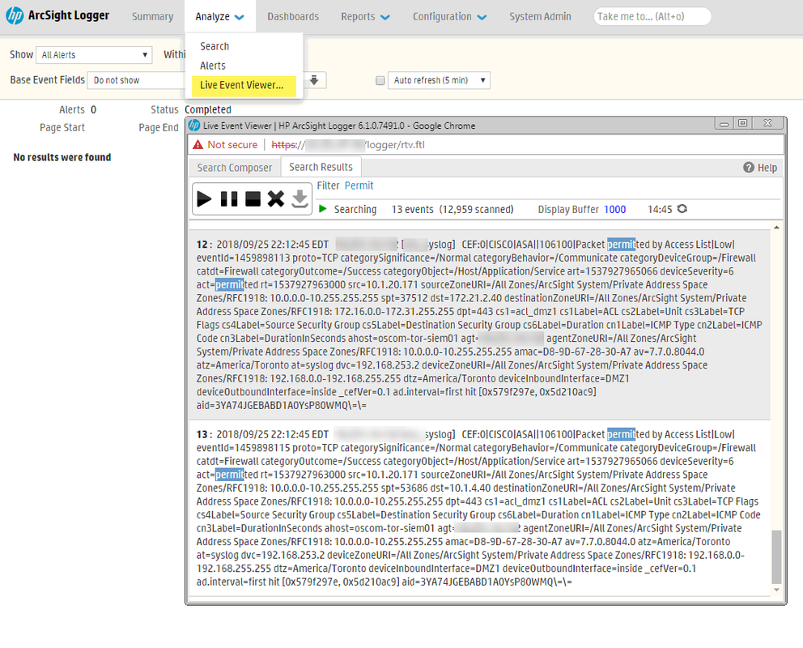Viewport: 803px width, 648px height.
Task: Minimize the Live Event Viewer window
Action: coord(724,123)
